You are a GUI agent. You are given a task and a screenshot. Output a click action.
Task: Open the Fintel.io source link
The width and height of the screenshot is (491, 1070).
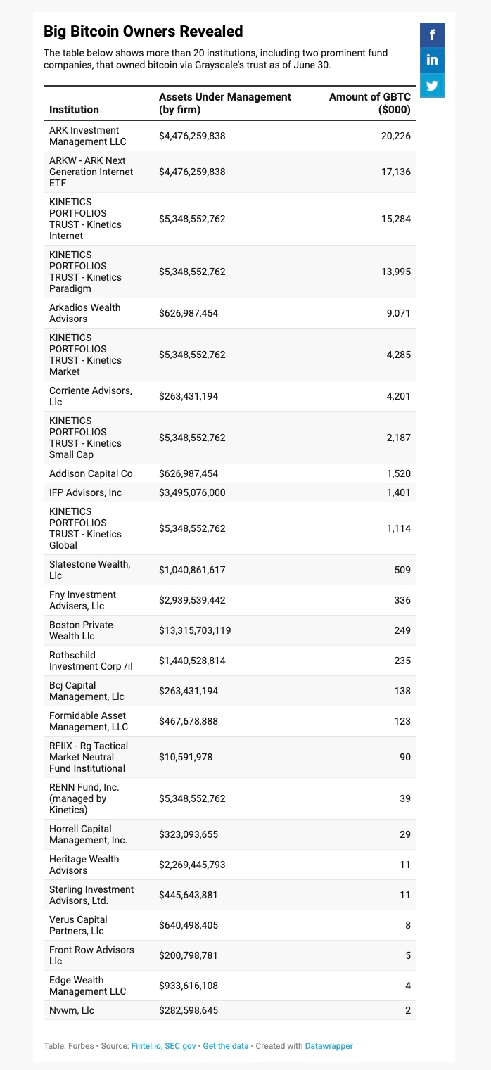pos(146,1046)
